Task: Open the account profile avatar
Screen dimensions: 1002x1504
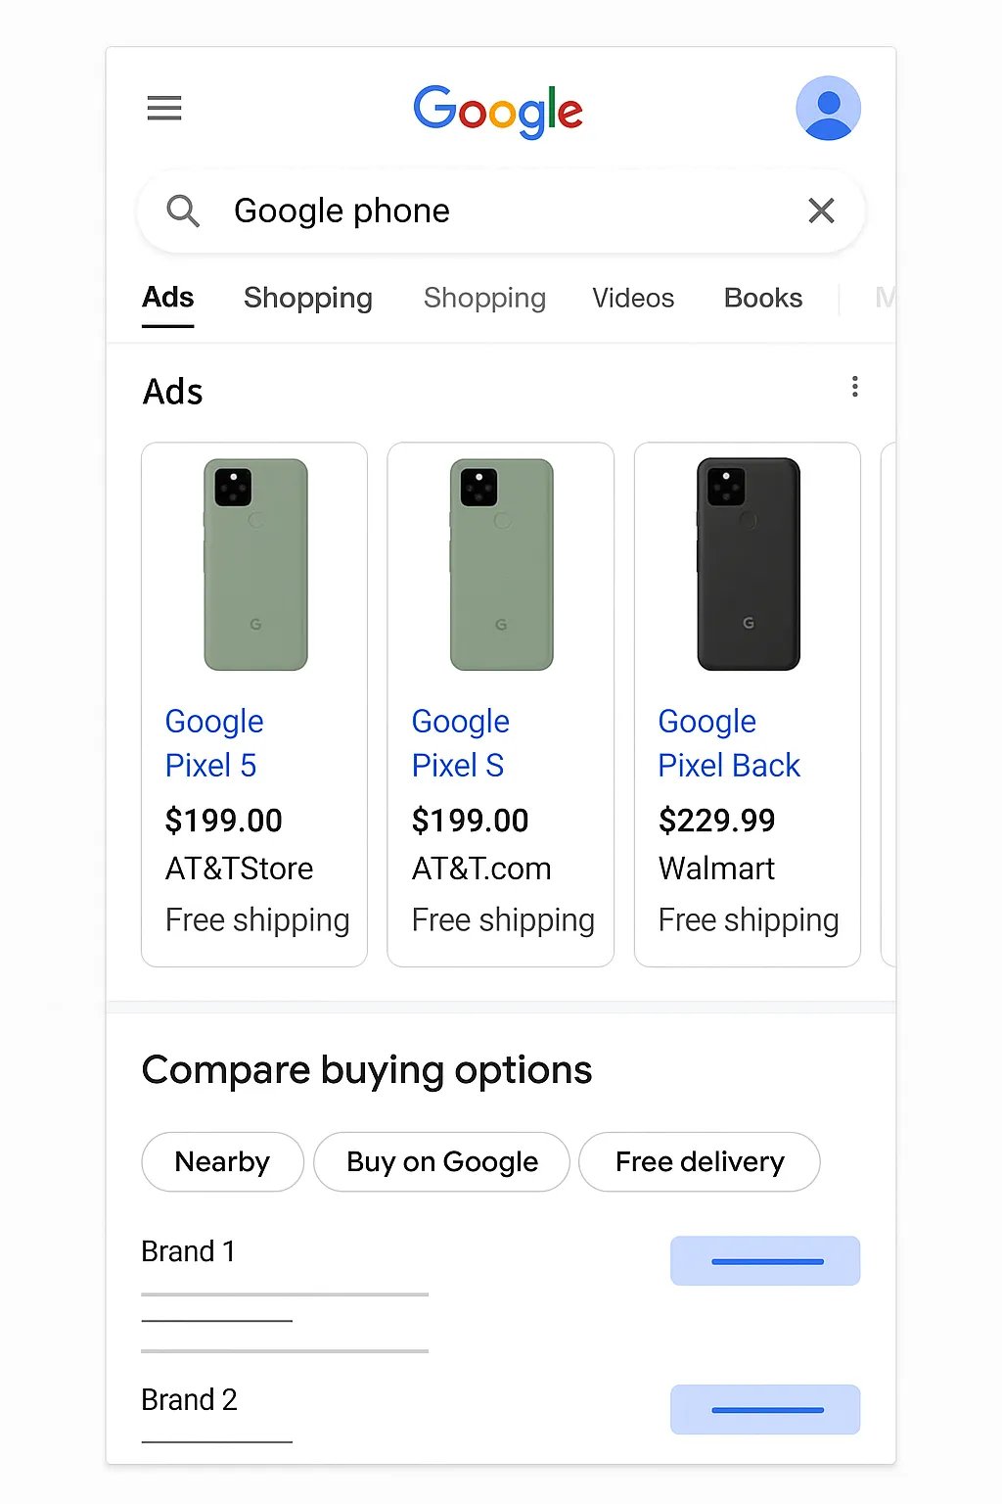Action: (828, 109)
